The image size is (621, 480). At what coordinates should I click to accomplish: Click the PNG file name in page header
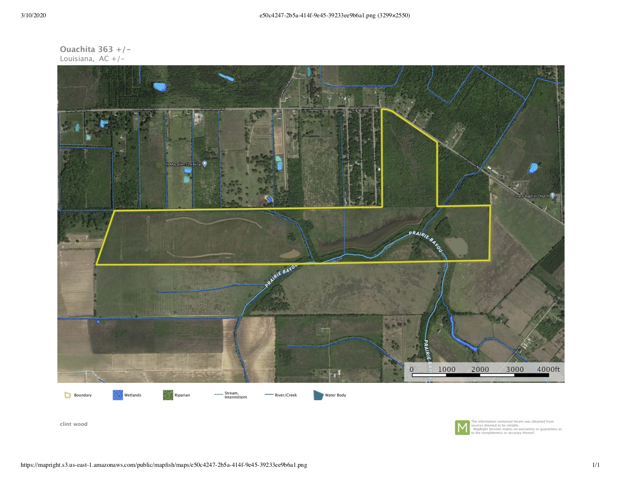335,15
